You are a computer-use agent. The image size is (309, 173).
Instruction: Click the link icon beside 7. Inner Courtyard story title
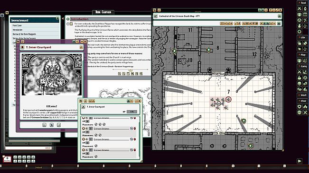[81, 47]
